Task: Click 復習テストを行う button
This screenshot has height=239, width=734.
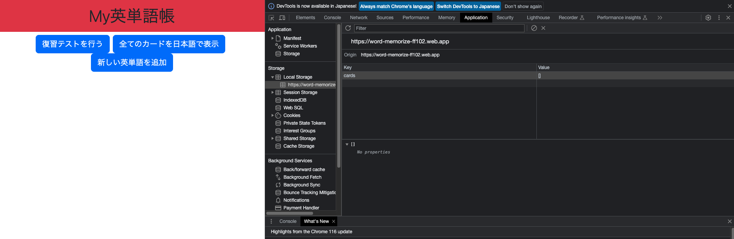Action: click(x=73, y=44)
